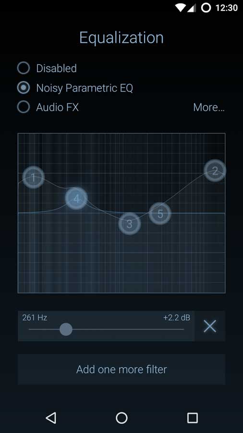Select the Disabled radio button
The width and height of the screenshot is (243, 433).
[x=24, y=68]
